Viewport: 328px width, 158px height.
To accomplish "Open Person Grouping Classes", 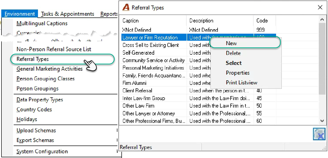I will coord(45,79).
